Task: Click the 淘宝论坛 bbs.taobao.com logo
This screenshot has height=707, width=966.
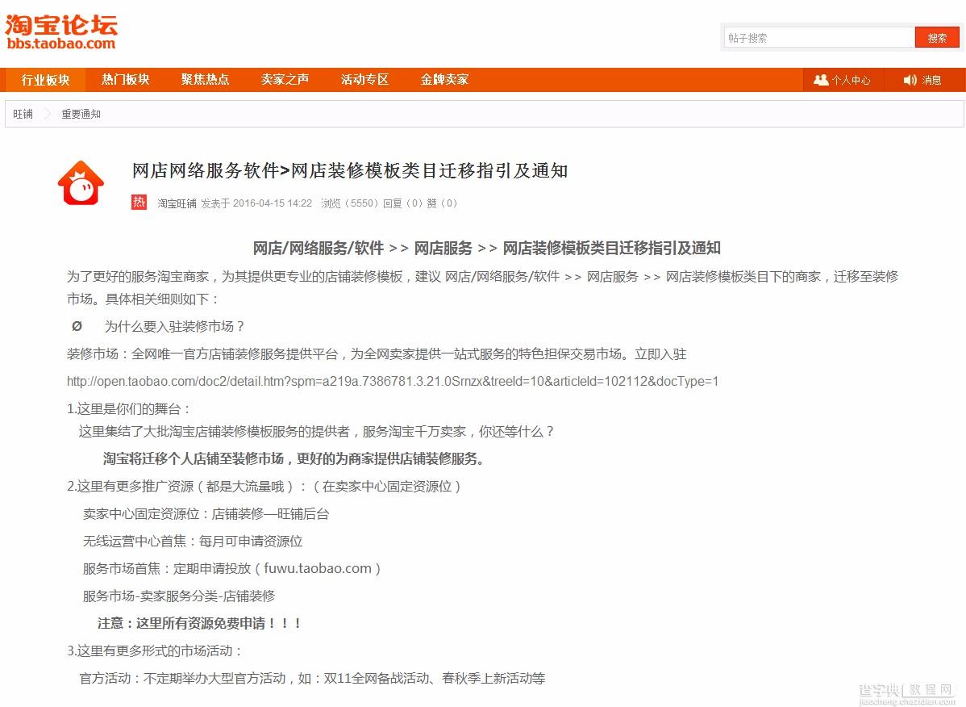Action: point(60,32)
